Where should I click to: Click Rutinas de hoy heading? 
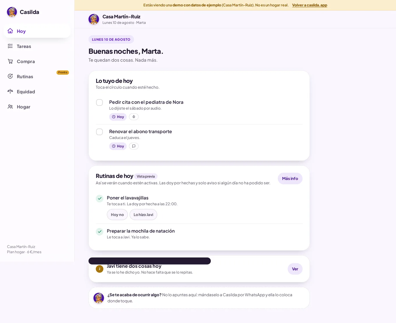[x=114, y=176]
